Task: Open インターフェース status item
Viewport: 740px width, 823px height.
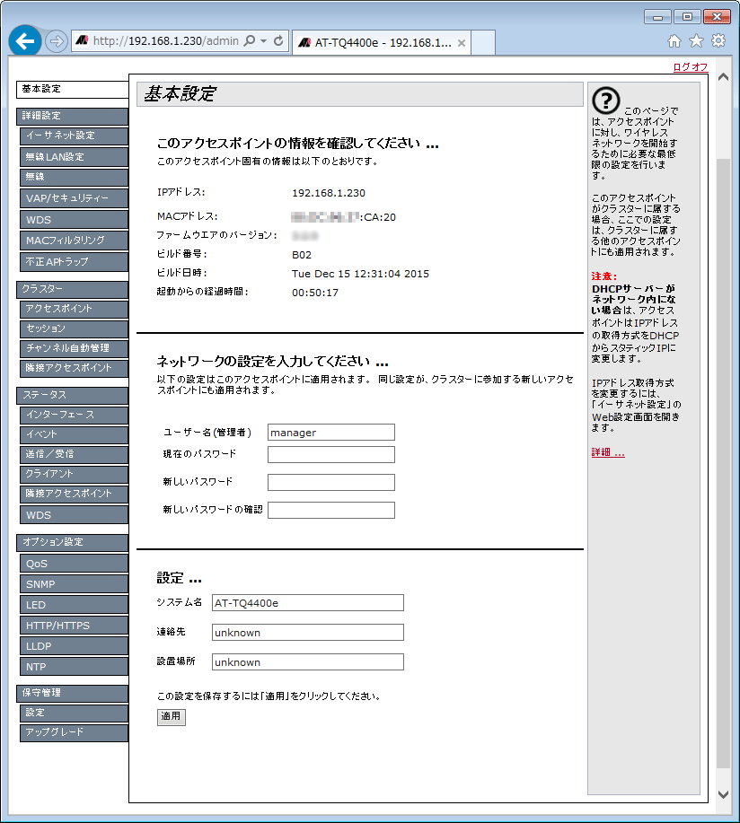Action: pyautogui.click(x=74, y=415)
